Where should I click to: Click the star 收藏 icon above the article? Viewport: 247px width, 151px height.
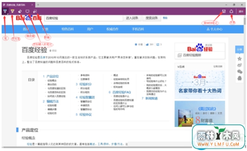(136, 44)
